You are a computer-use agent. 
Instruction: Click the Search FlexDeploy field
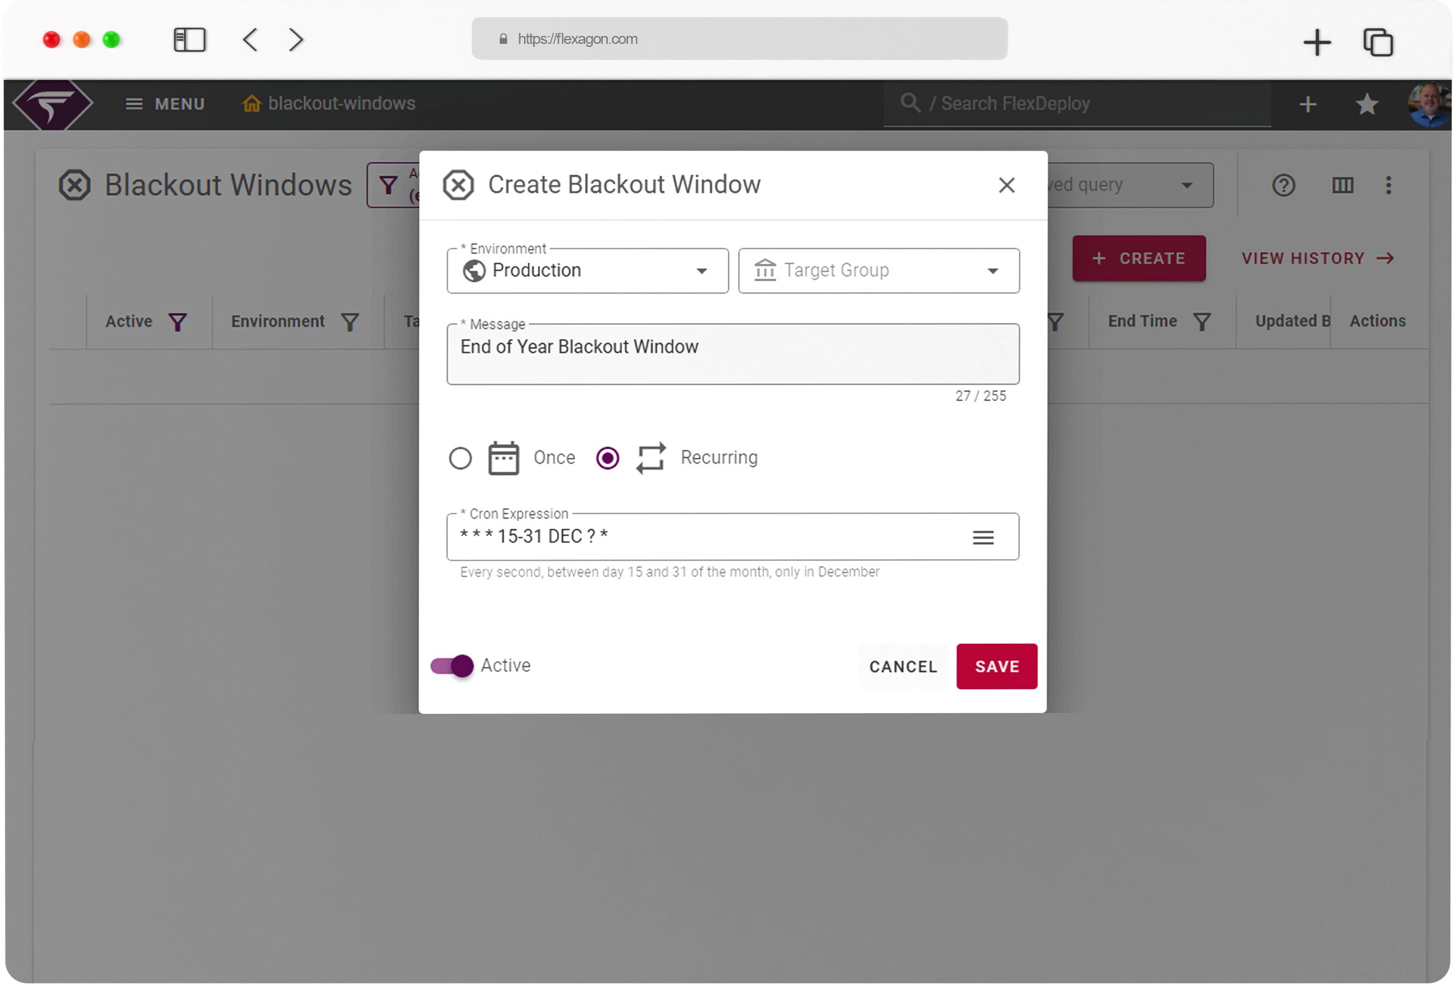pyautogui.click(x=1076, y=104)
